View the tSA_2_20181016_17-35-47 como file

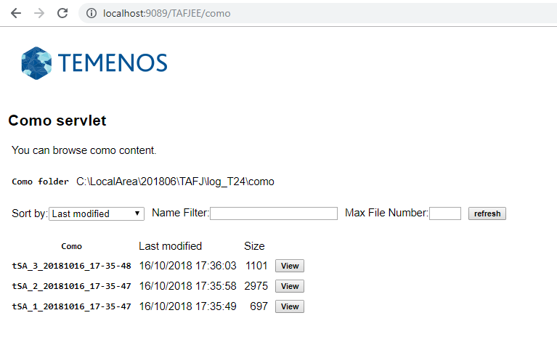[289, 286]
